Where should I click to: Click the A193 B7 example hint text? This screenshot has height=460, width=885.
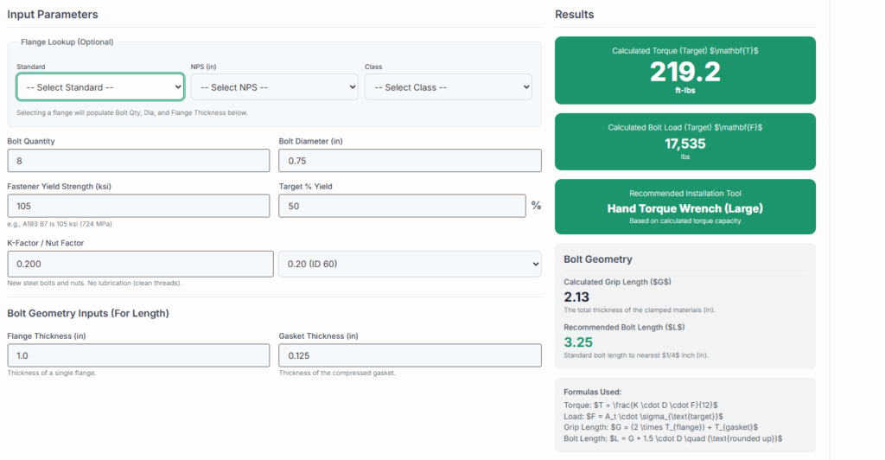point(60,224)
